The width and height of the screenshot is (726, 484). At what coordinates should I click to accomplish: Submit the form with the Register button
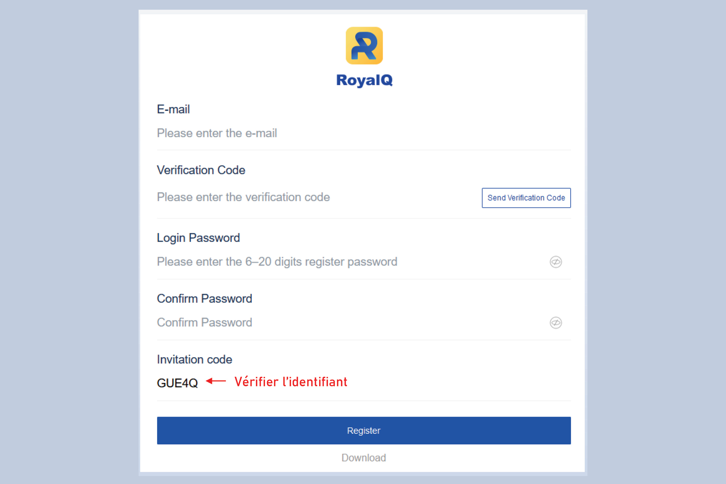tap(364, 430)
